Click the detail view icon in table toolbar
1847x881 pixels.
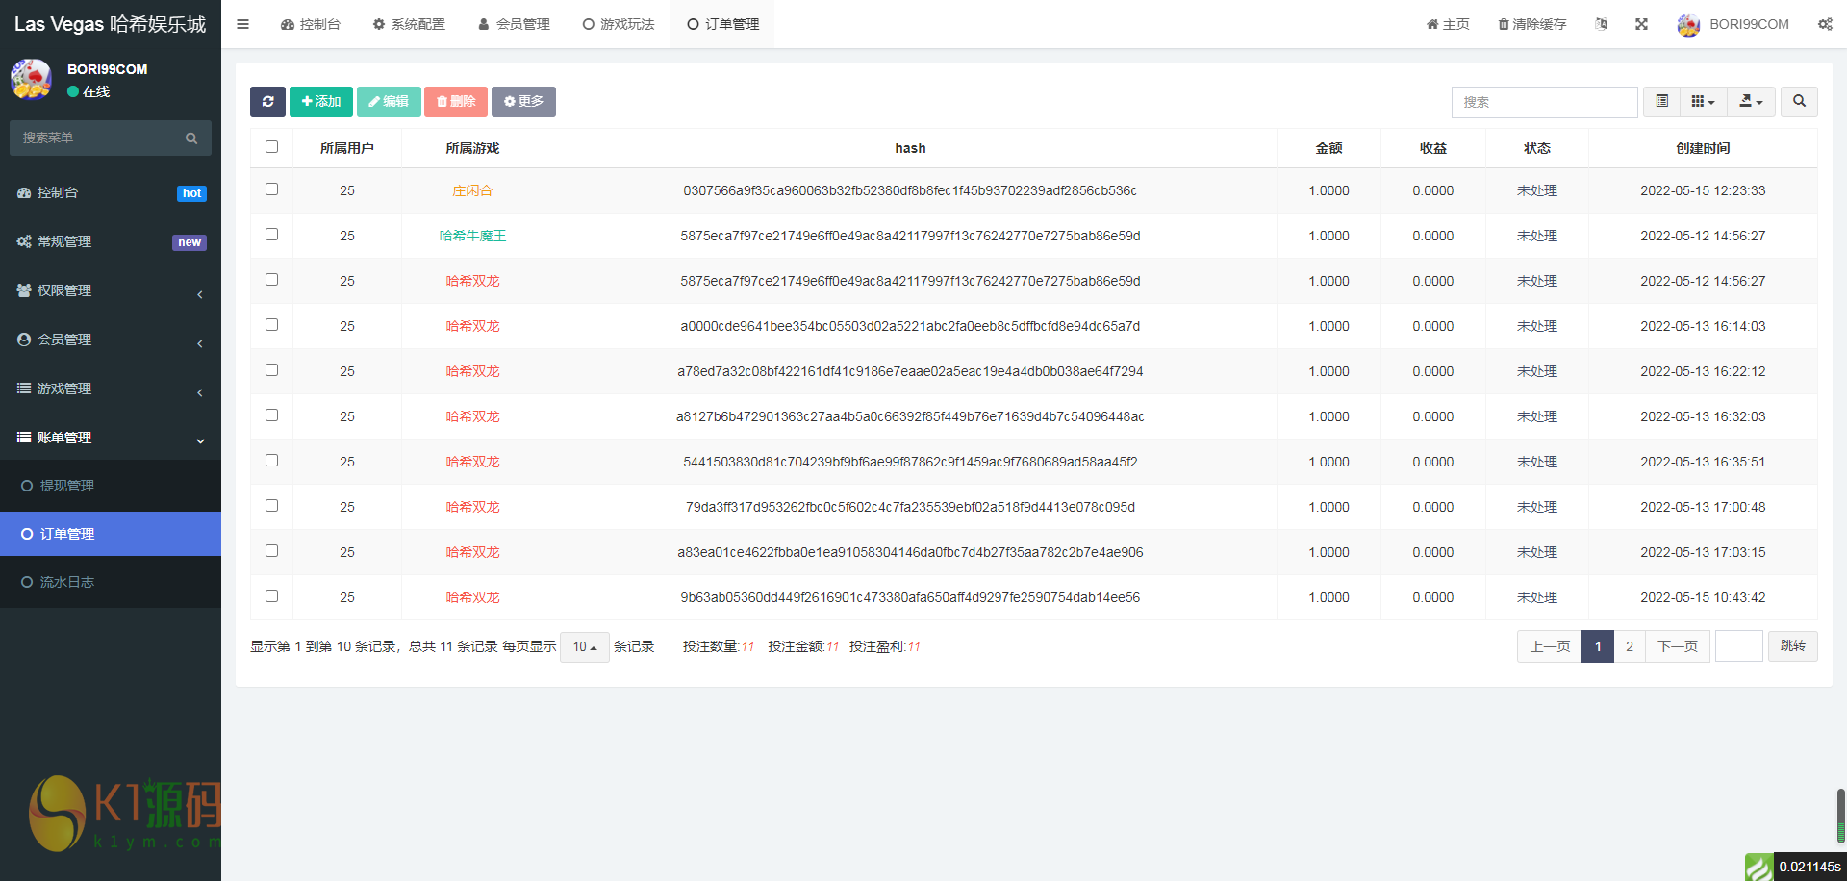(x=1660, y=101)
